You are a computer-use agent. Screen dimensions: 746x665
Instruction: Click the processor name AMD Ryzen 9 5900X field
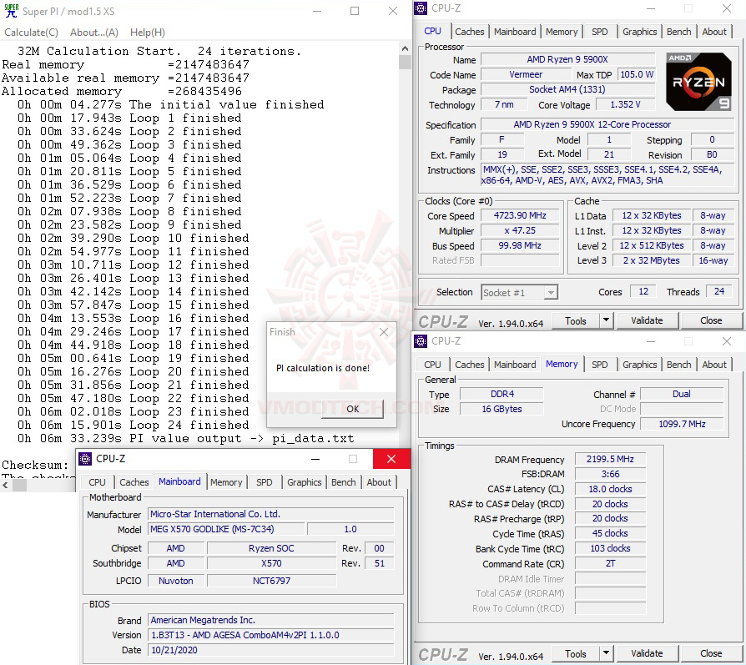click(x=567, y=59)
